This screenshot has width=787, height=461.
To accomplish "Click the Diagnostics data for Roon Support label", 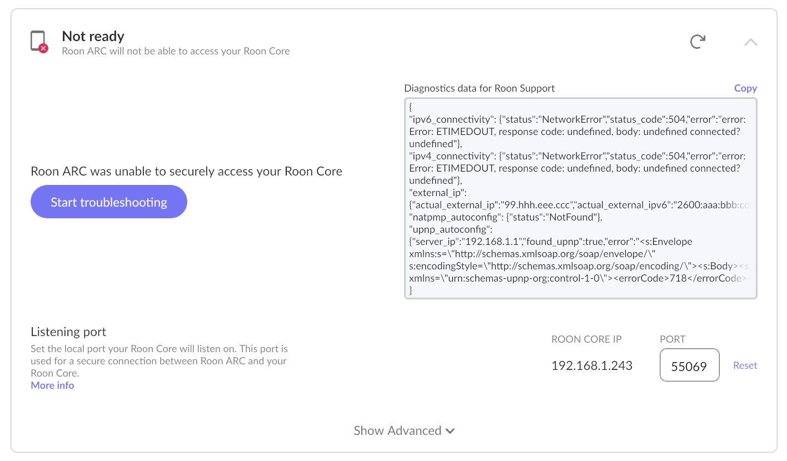I will (479, 88).
